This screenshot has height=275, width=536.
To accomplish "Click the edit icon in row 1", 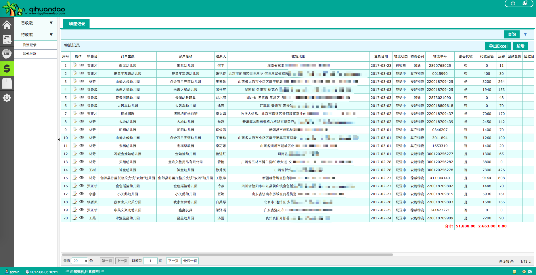I will [x=75, y=65].
